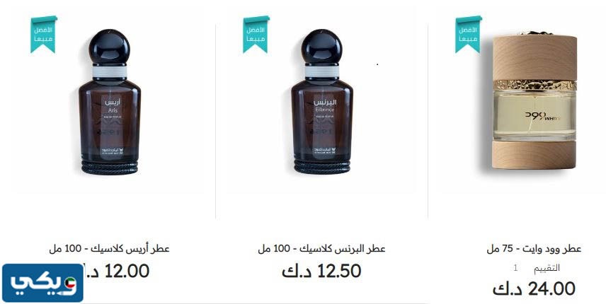Open the Elbrince perfume bottle image
This screenshot has width=606, height=304.
[321, 102]
